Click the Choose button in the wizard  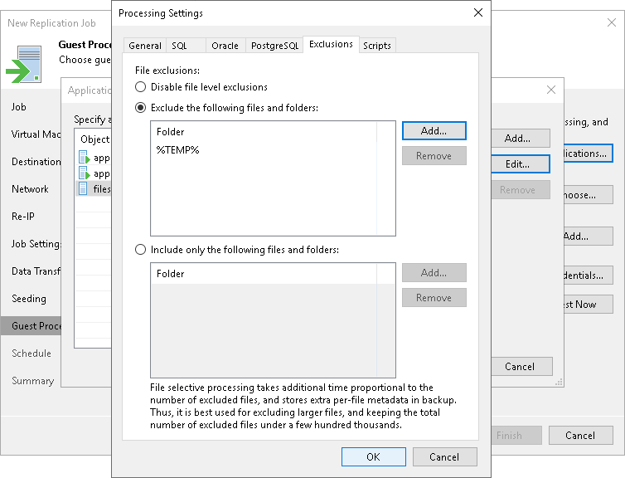(589, 195)
